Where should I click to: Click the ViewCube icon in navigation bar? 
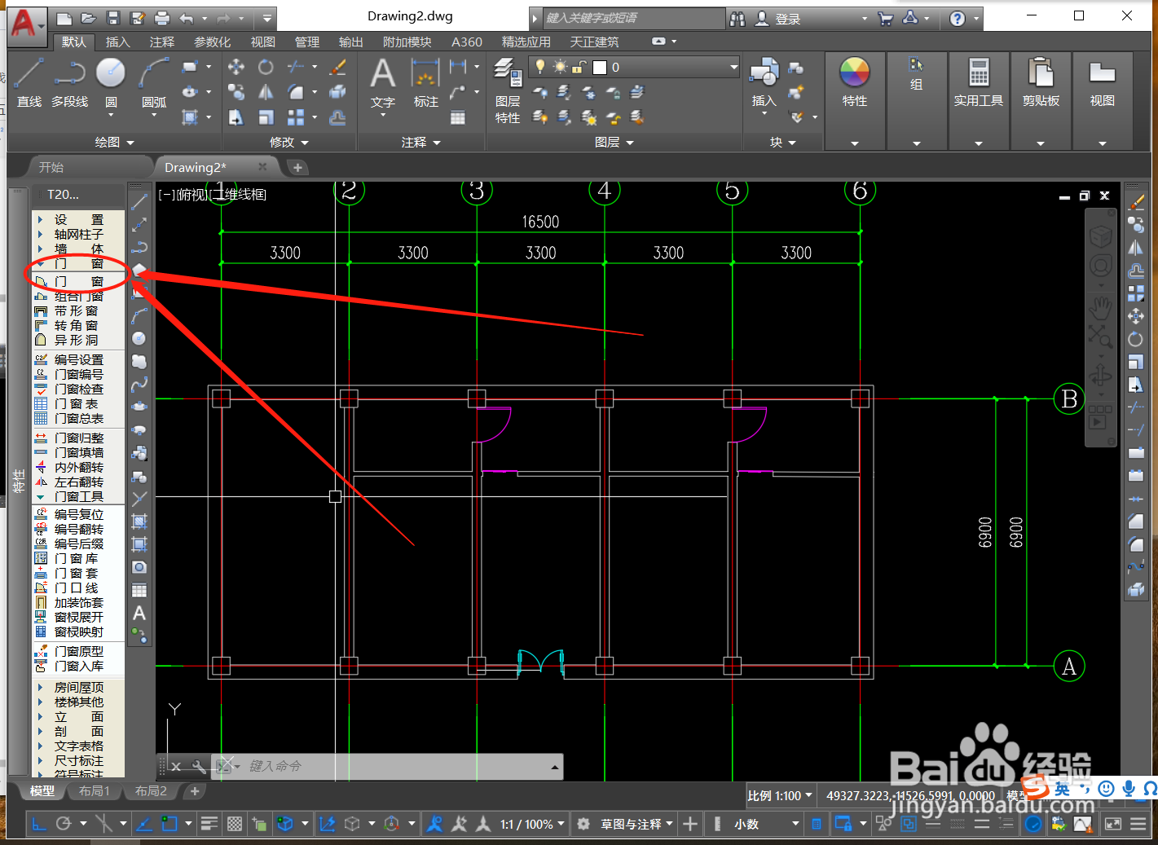[1101, 237]
